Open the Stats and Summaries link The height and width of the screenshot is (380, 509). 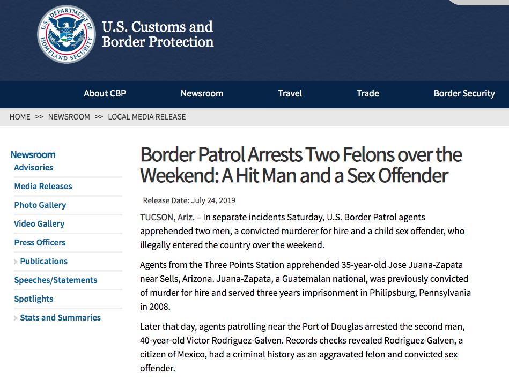coord(61,317)
